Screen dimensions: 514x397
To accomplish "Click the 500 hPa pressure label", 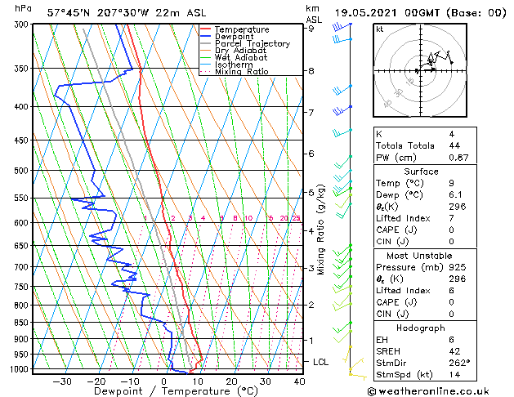I will pos(22,171).
